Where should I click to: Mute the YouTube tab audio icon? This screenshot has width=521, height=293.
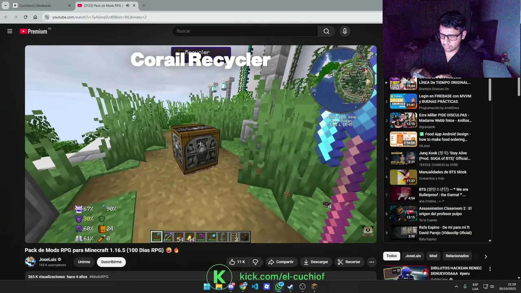coord(127,6)
